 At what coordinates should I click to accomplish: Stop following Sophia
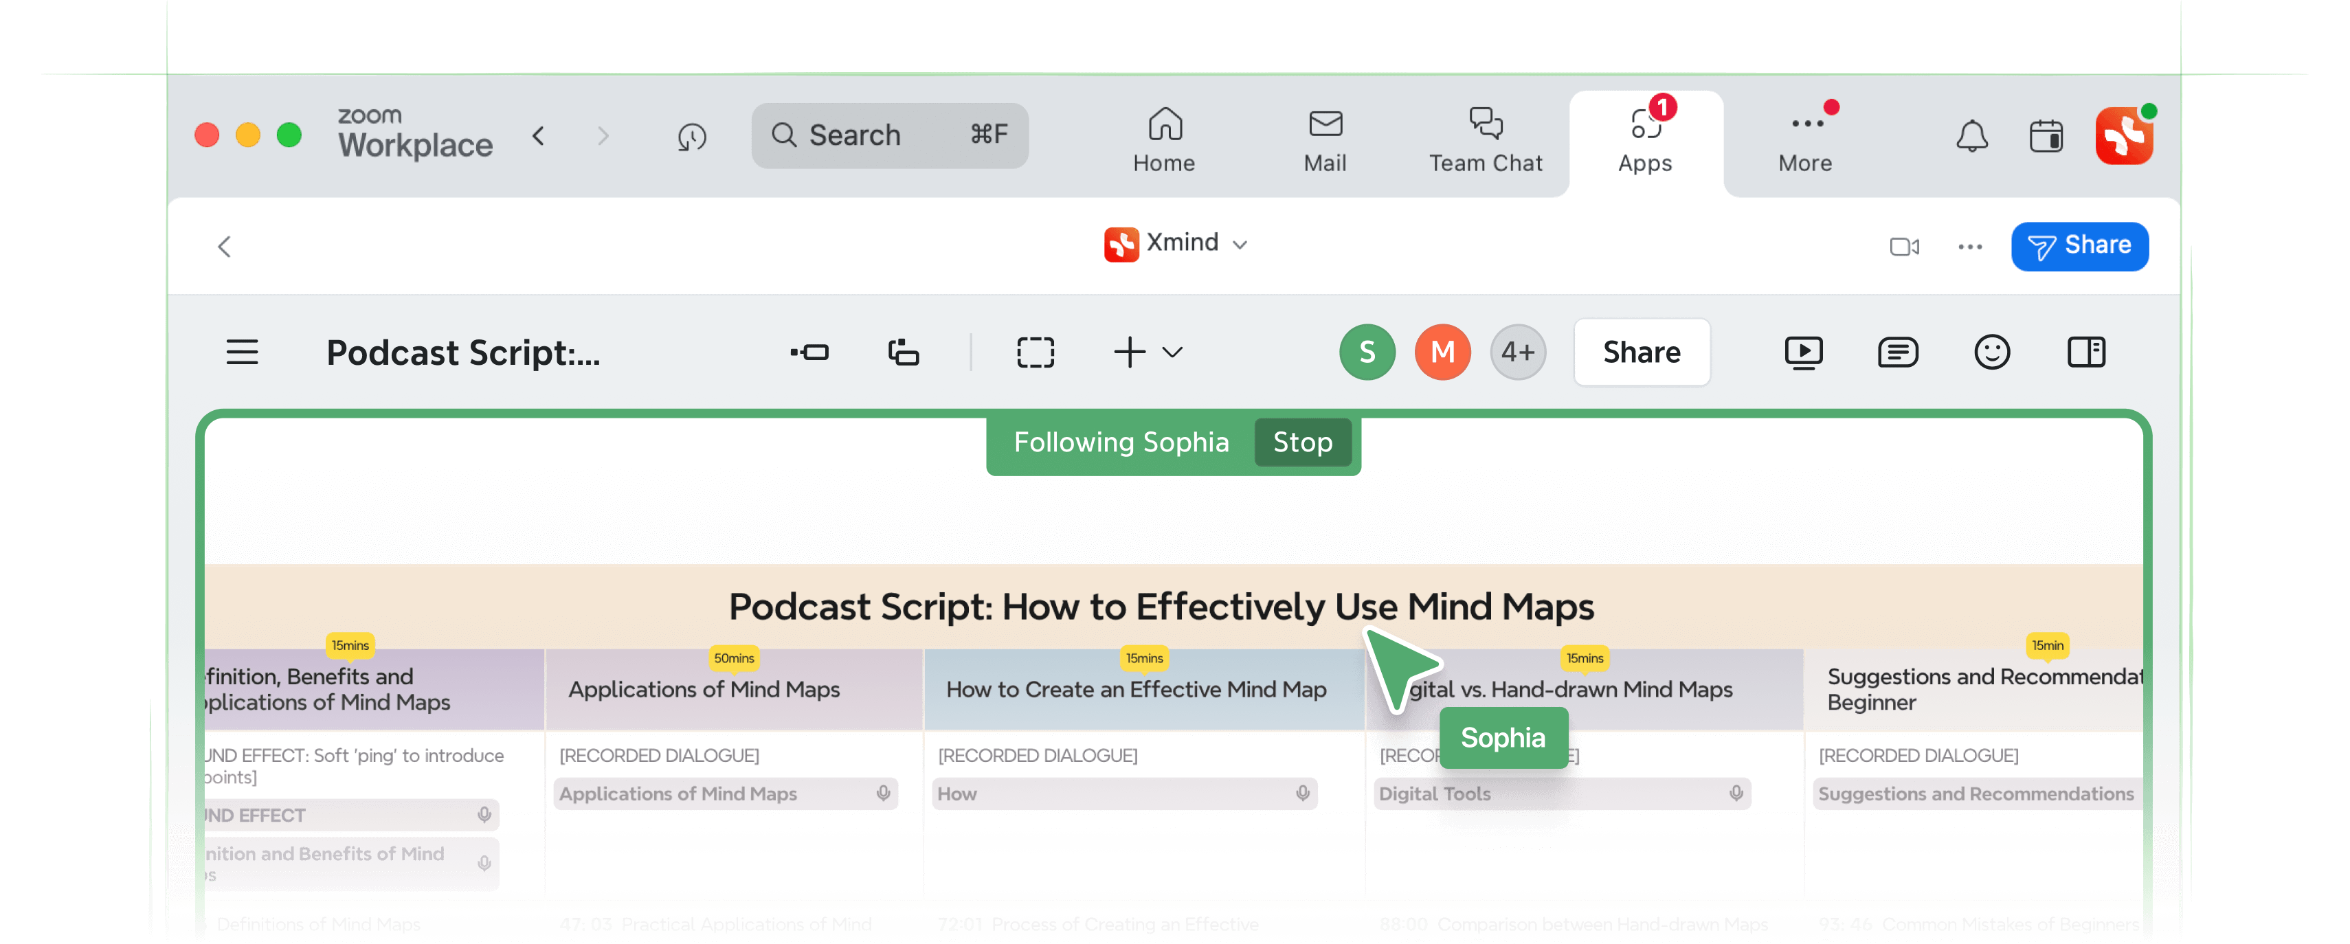coord(1303,442)
